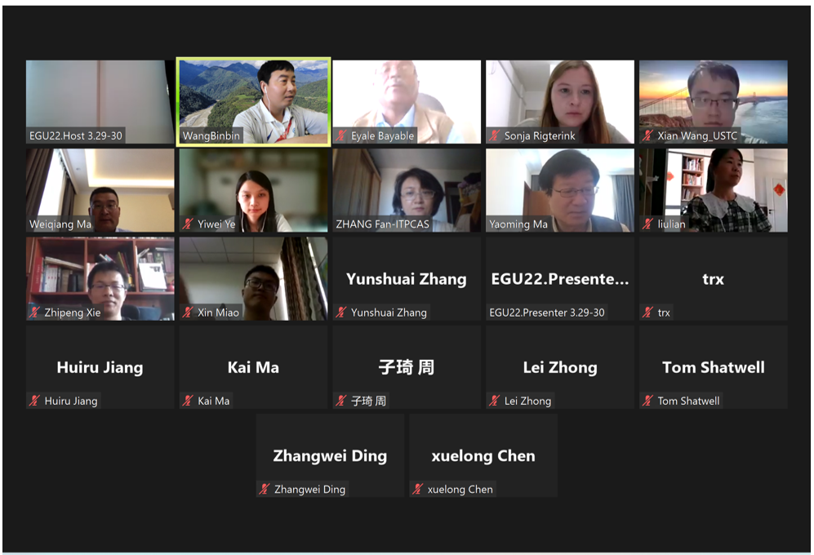Click the Lei Zhong participant tile
Viewport: 814px width, 555px height.
click(x=559, y=367)
